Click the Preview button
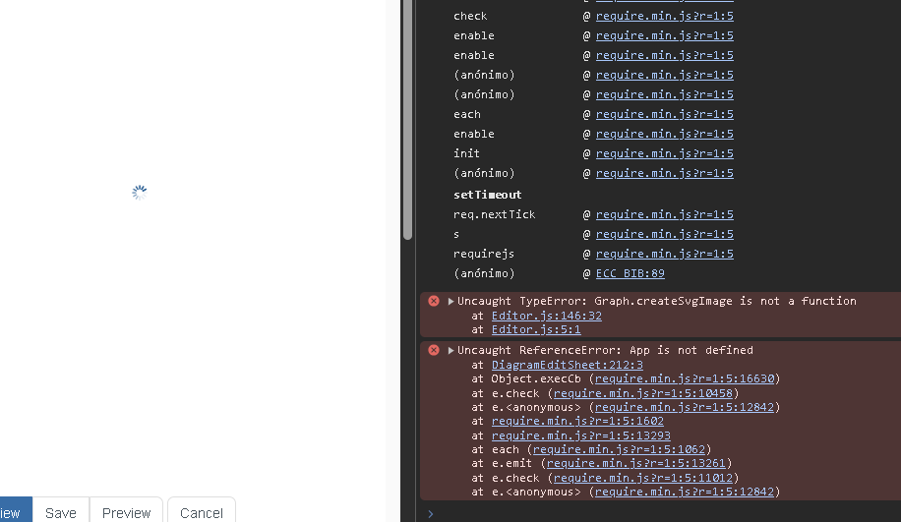Image resolution: width=901 pixels, height=522 pixels. 127,512
